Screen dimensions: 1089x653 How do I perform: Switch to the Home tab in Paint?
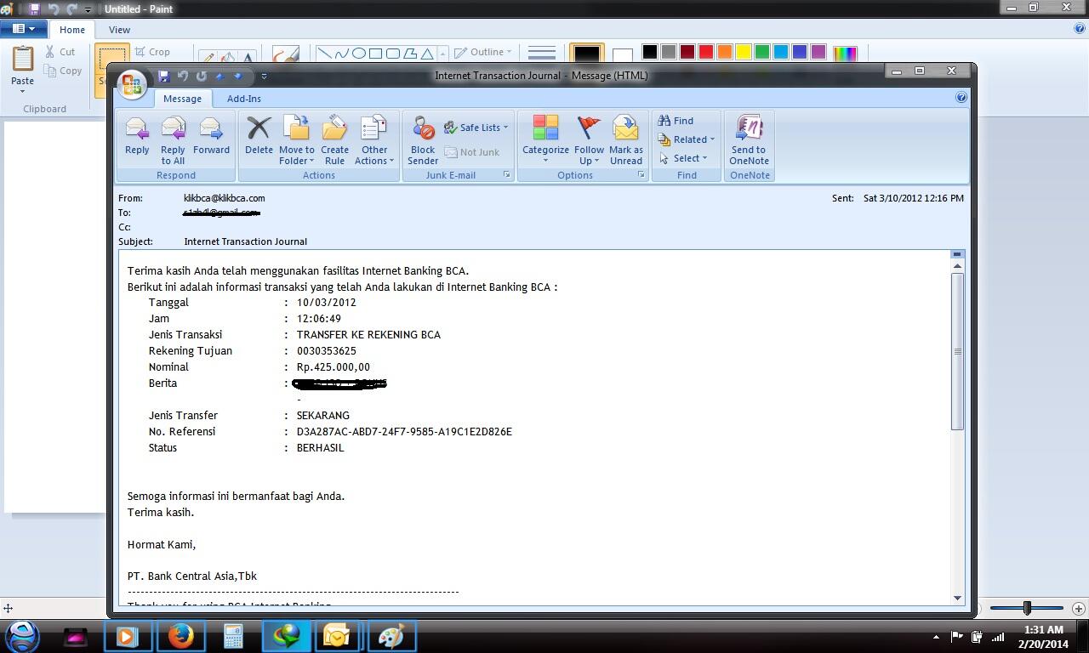point(72,30)
